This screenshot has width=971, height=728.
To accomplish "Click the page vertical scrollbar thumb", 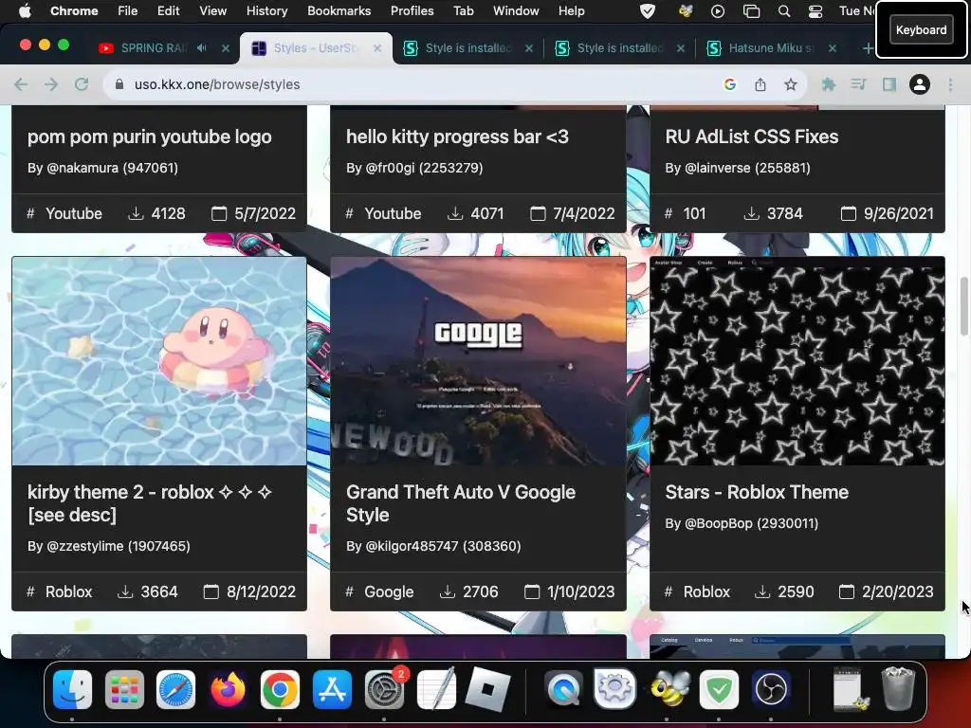I will tap(963, 306).
